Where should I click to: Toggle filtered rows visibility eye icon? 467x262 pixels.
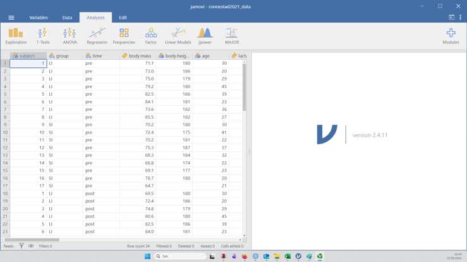pyautogui.click(x=31, y=246)
